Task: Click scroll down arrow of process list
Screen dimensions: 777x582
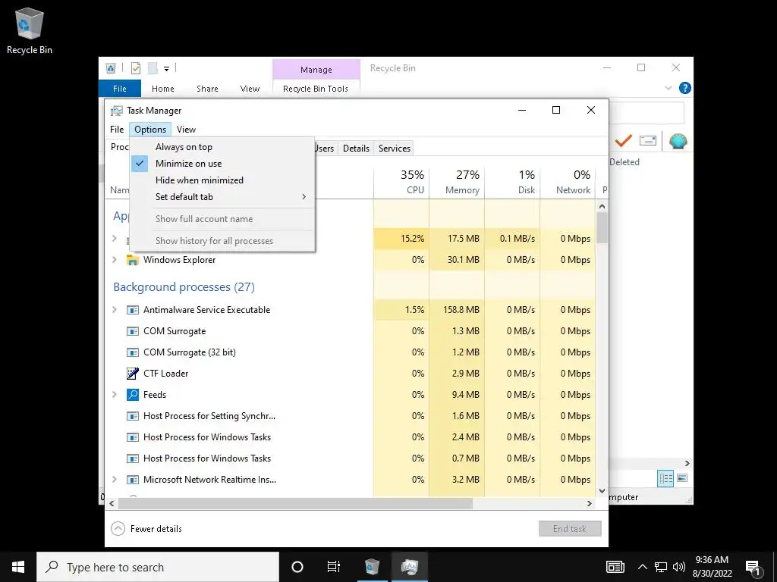Action: click(602, 491)
